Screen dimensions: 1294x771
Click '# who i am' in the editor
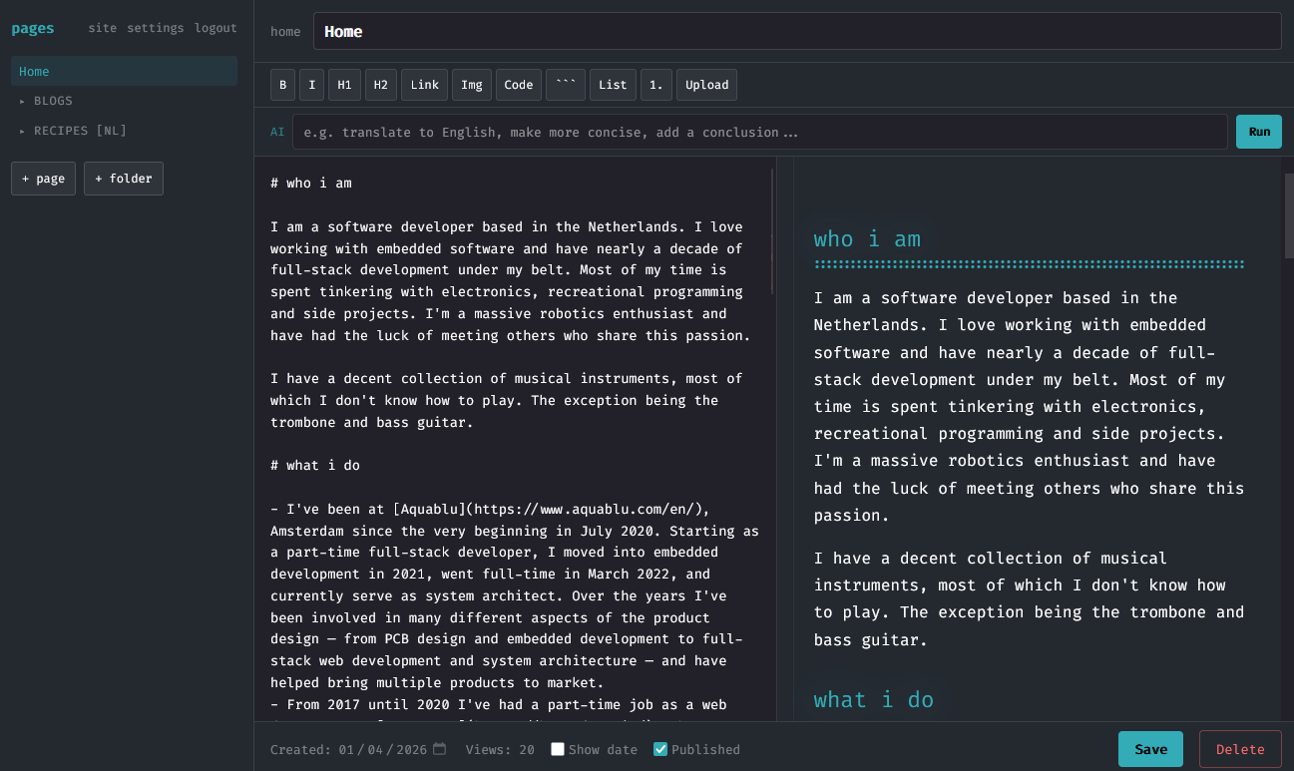coord(311,183)
